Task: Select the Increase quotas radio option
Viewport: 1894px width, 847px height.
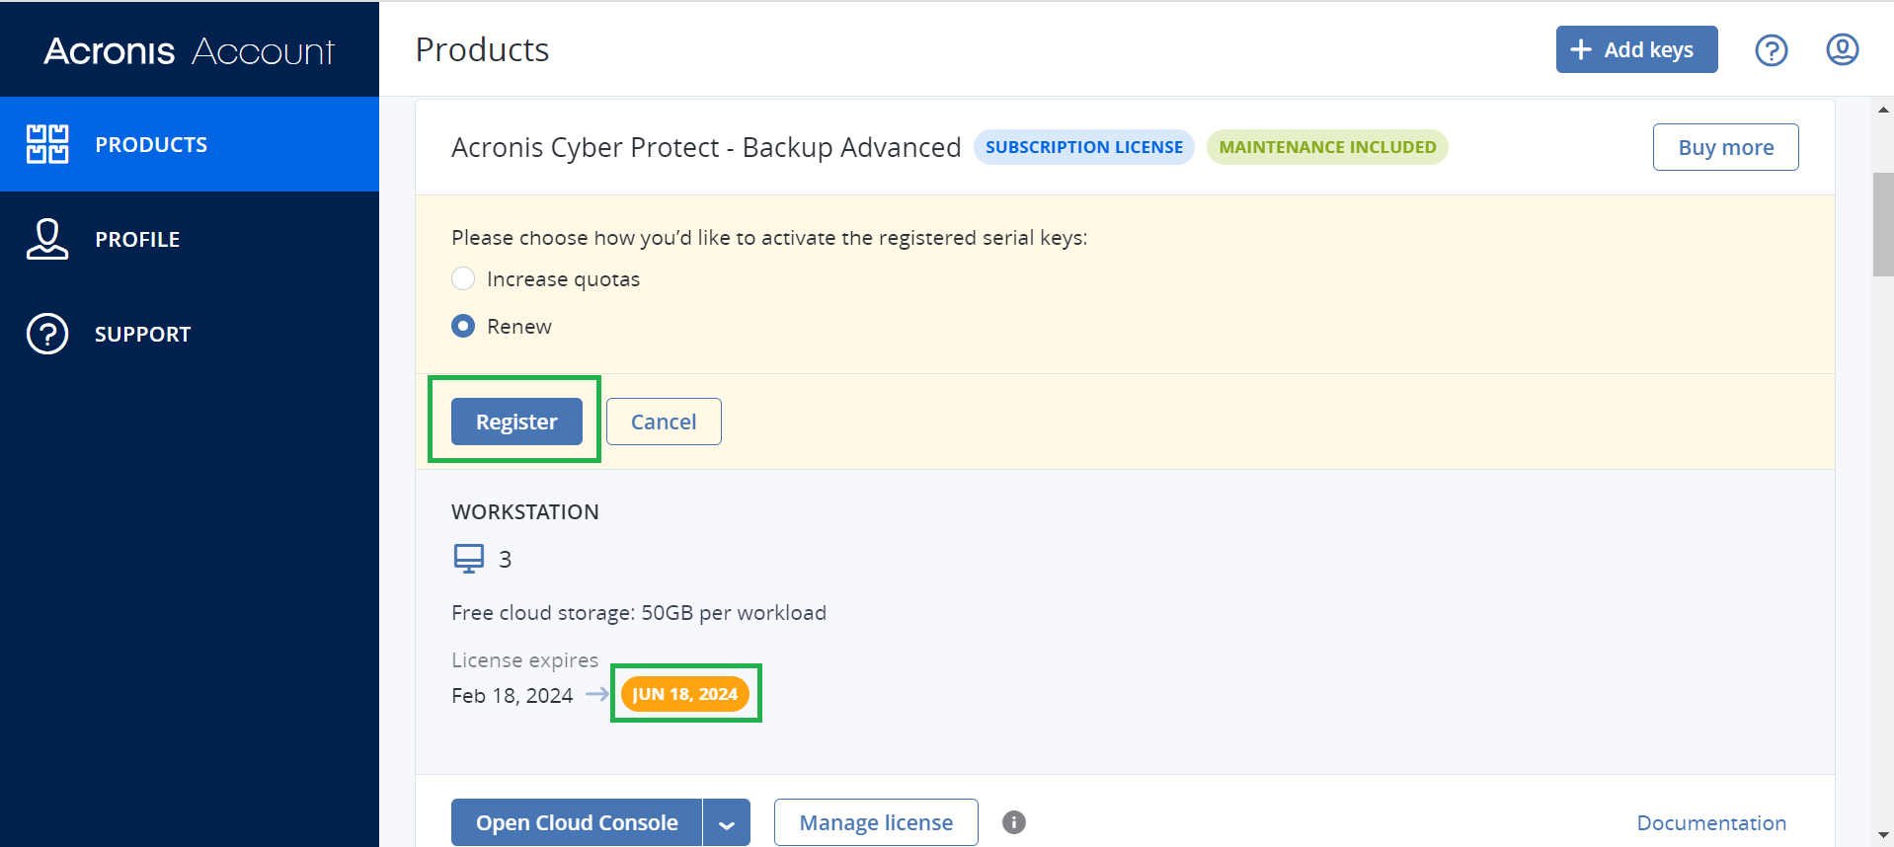Action: point(463,279)
